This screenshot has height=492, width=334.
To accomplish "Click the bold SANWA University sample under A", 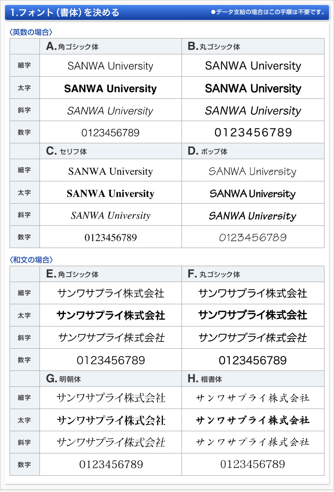I will coord(110,88).
